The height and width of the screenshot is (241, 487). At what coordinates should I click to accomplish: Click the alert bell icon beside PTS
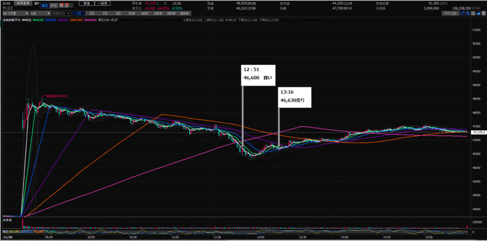[x=67, y=5]
